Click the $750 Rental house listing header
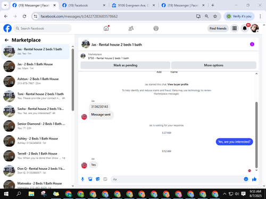The height and width of the screenshot is (199, 266). 109,56
